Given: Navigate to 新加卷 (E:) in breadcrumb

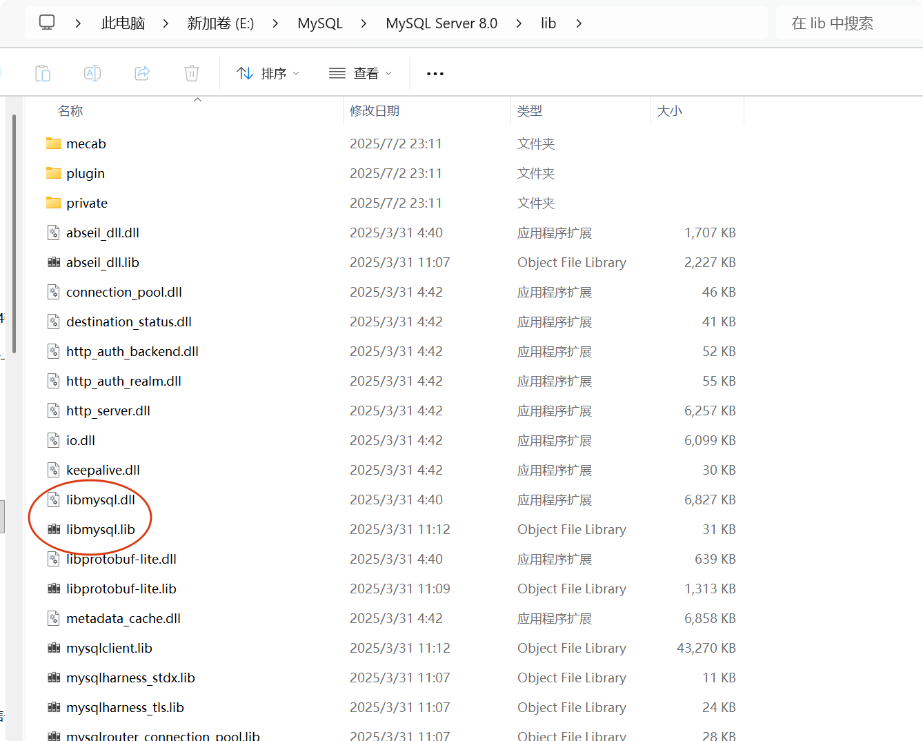Looking at the screenshot, I should click(x=221, y=23).
